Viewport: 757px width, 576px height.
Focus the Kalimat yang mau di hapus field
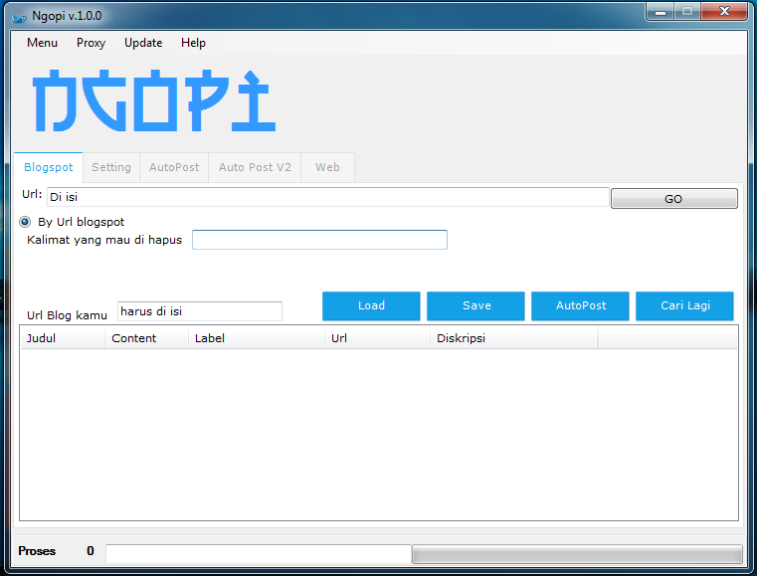coord(319,240)
